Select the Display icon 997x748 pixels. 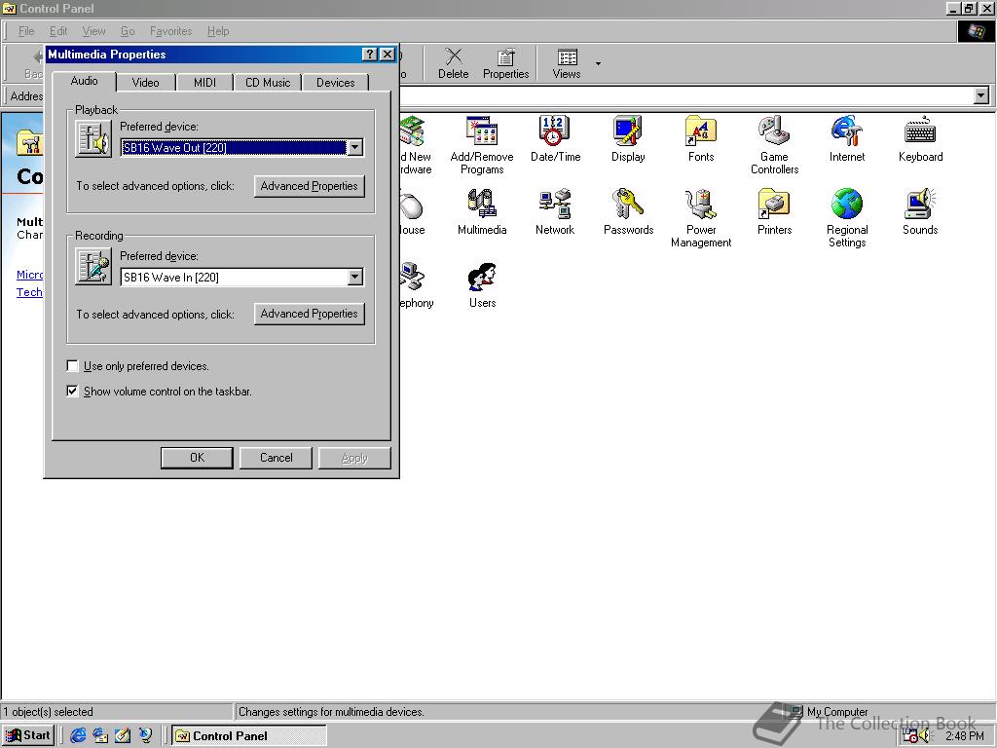click(x=628, y=138)
